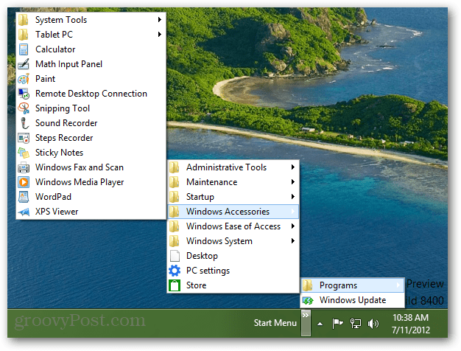The image size is (461, 351).
Task: Click the network icon in system tray
Action: click(355, 323)
